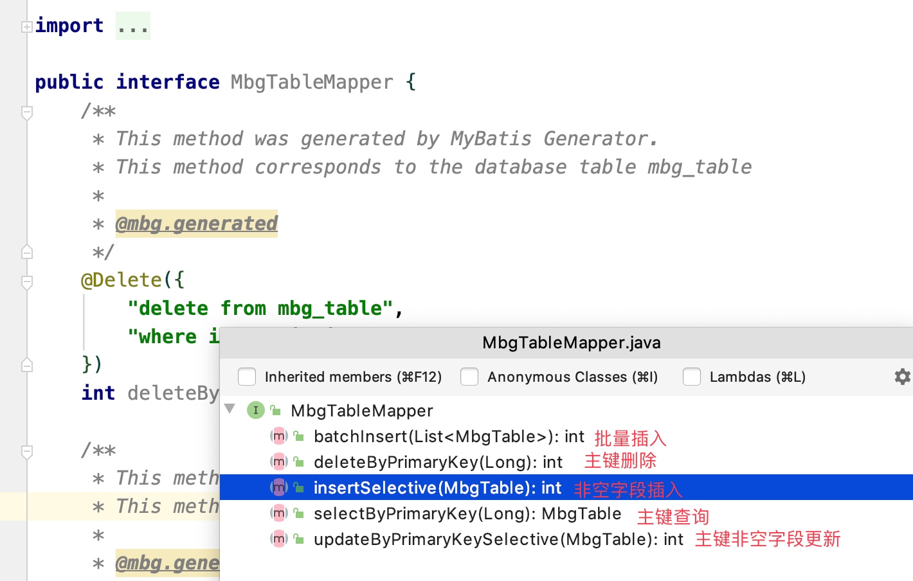Viewport: 913px width, 581px height.
Task: Click the highlighted @mbg.generated tag
Action: tap(196, 224)
